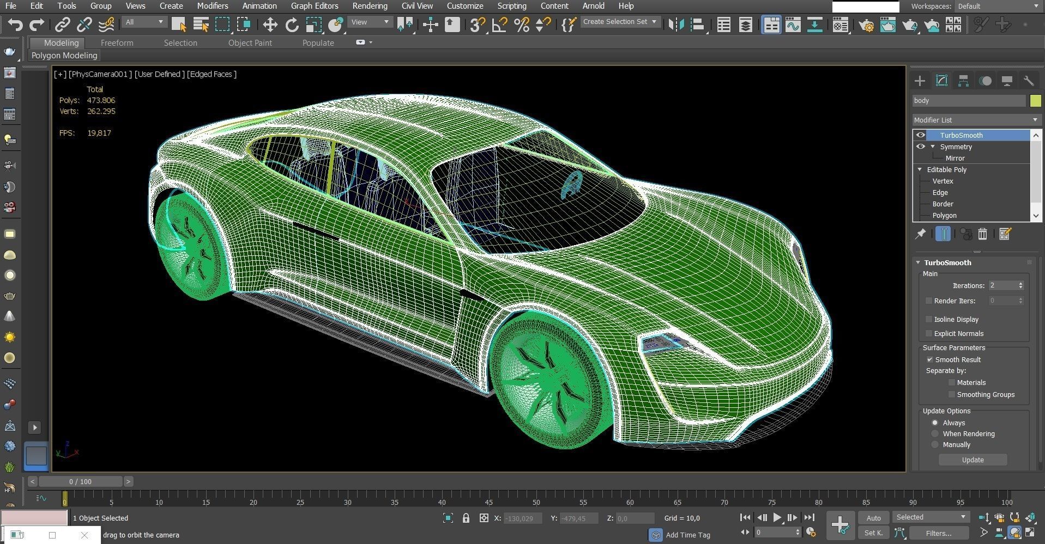Click the Configure Modifier Sets icon
The width and height of the screenshot is (1045, 544).
[1005, 234]
